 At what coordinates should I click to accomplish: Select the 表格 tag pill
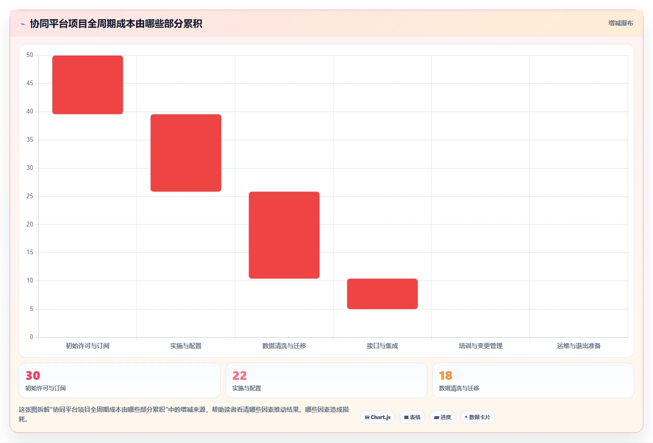point(412,417)
